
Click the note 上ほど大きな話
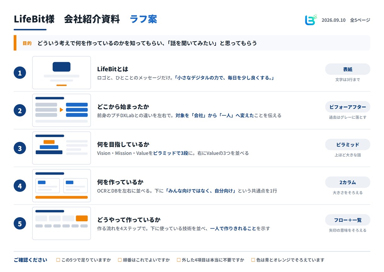tap(347, 155)
